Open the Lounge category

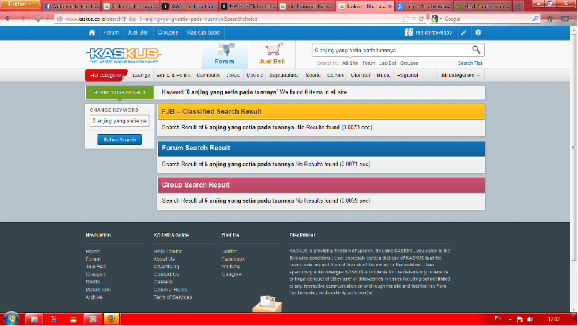[141, 75]
